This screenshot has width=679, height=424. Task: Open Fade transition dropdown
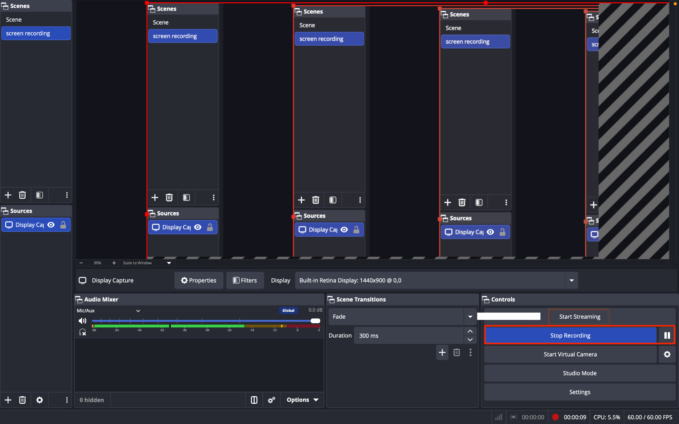tap(470, 317)
